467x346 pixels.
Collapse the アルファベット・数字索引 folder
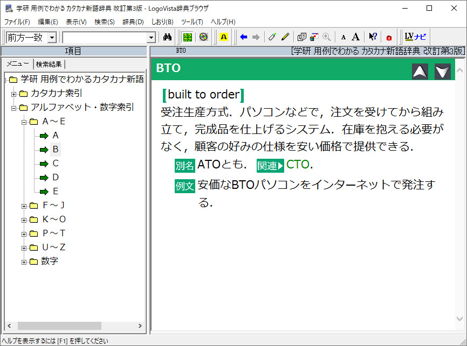tap(13, 108)
